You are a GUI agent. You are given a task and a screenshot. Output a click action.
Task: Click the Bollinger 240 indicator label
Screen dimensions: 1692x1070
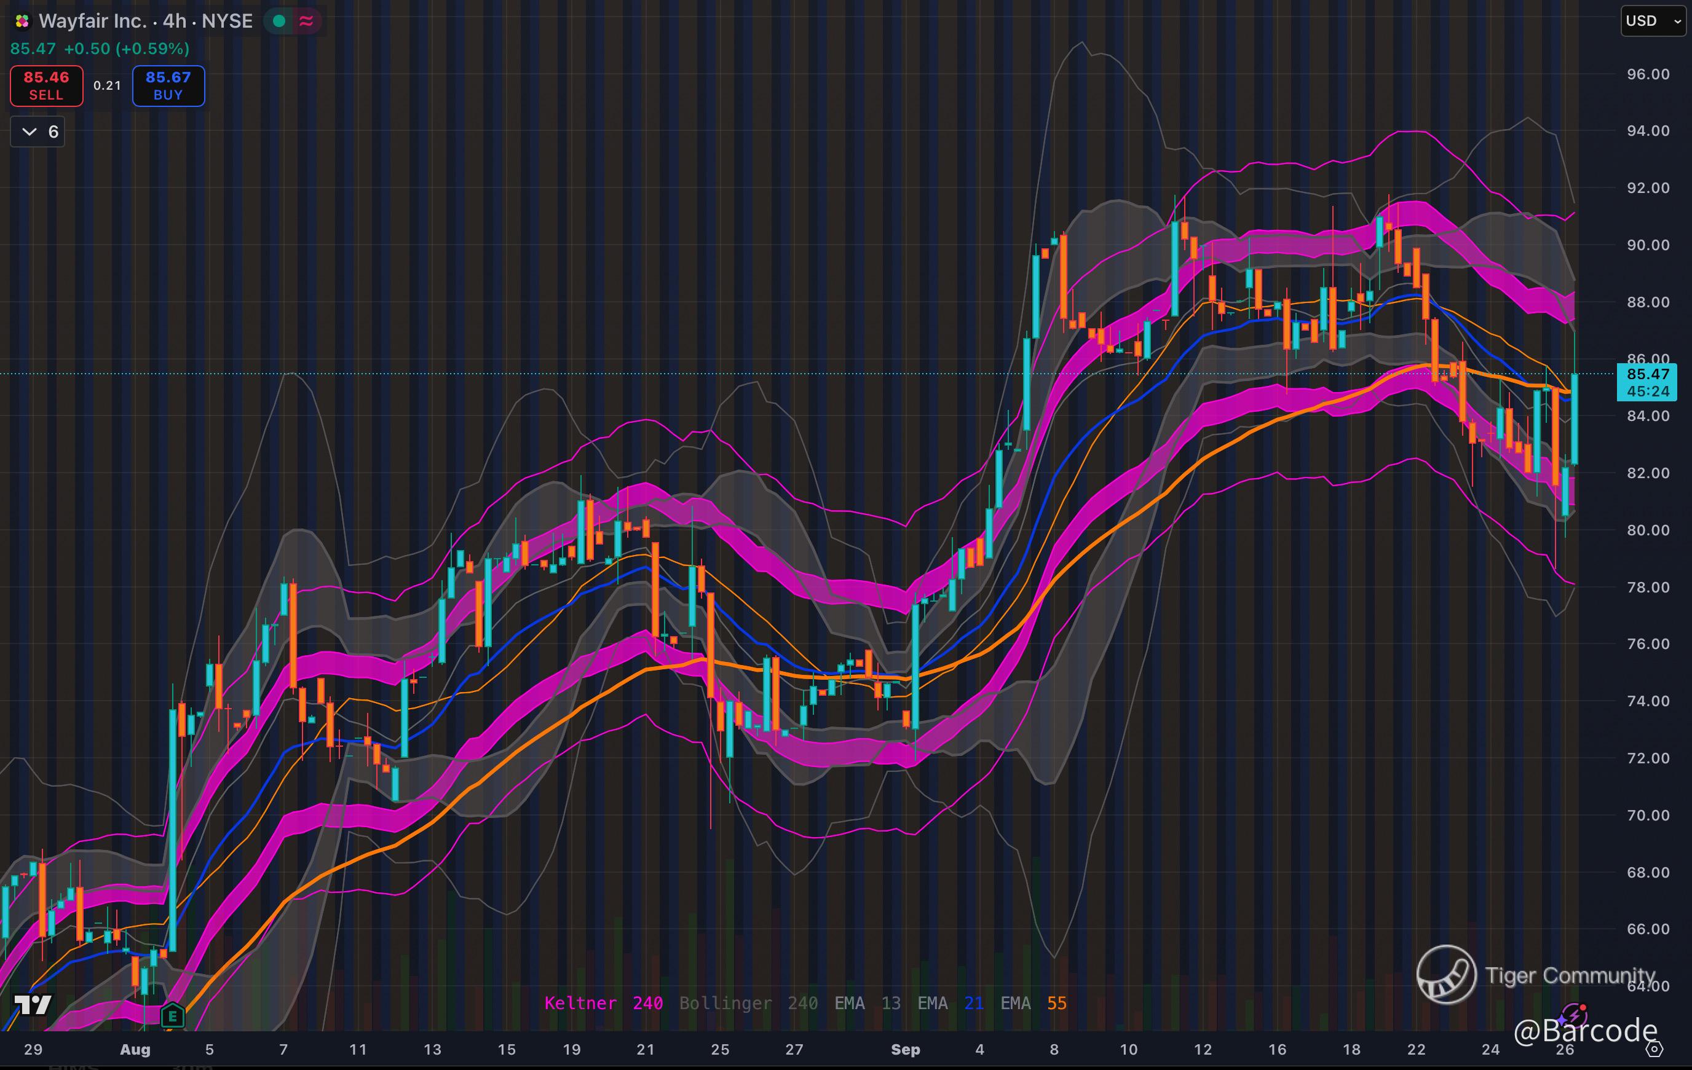pyautogui.click(x=748, y=1003)
